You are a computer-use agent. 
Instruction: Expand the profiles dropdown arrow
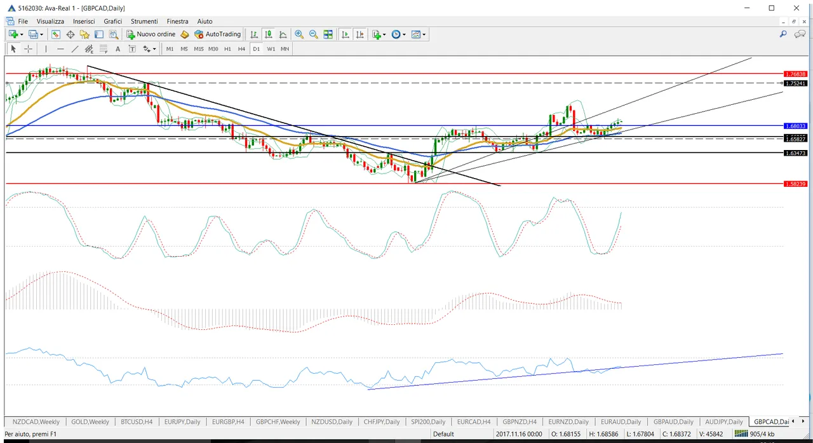(42, 34)
